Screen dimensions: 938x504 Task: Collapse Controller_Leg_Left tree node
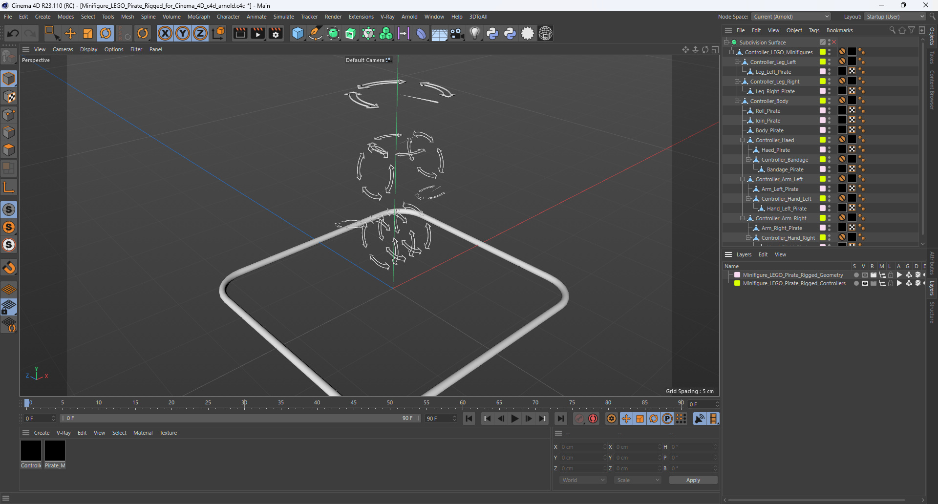coord(737,62)
